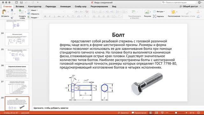This screenshot has width=204, height=115.
Task: Expand the quick access toolbar customize arrow
Action: [38, 2]
